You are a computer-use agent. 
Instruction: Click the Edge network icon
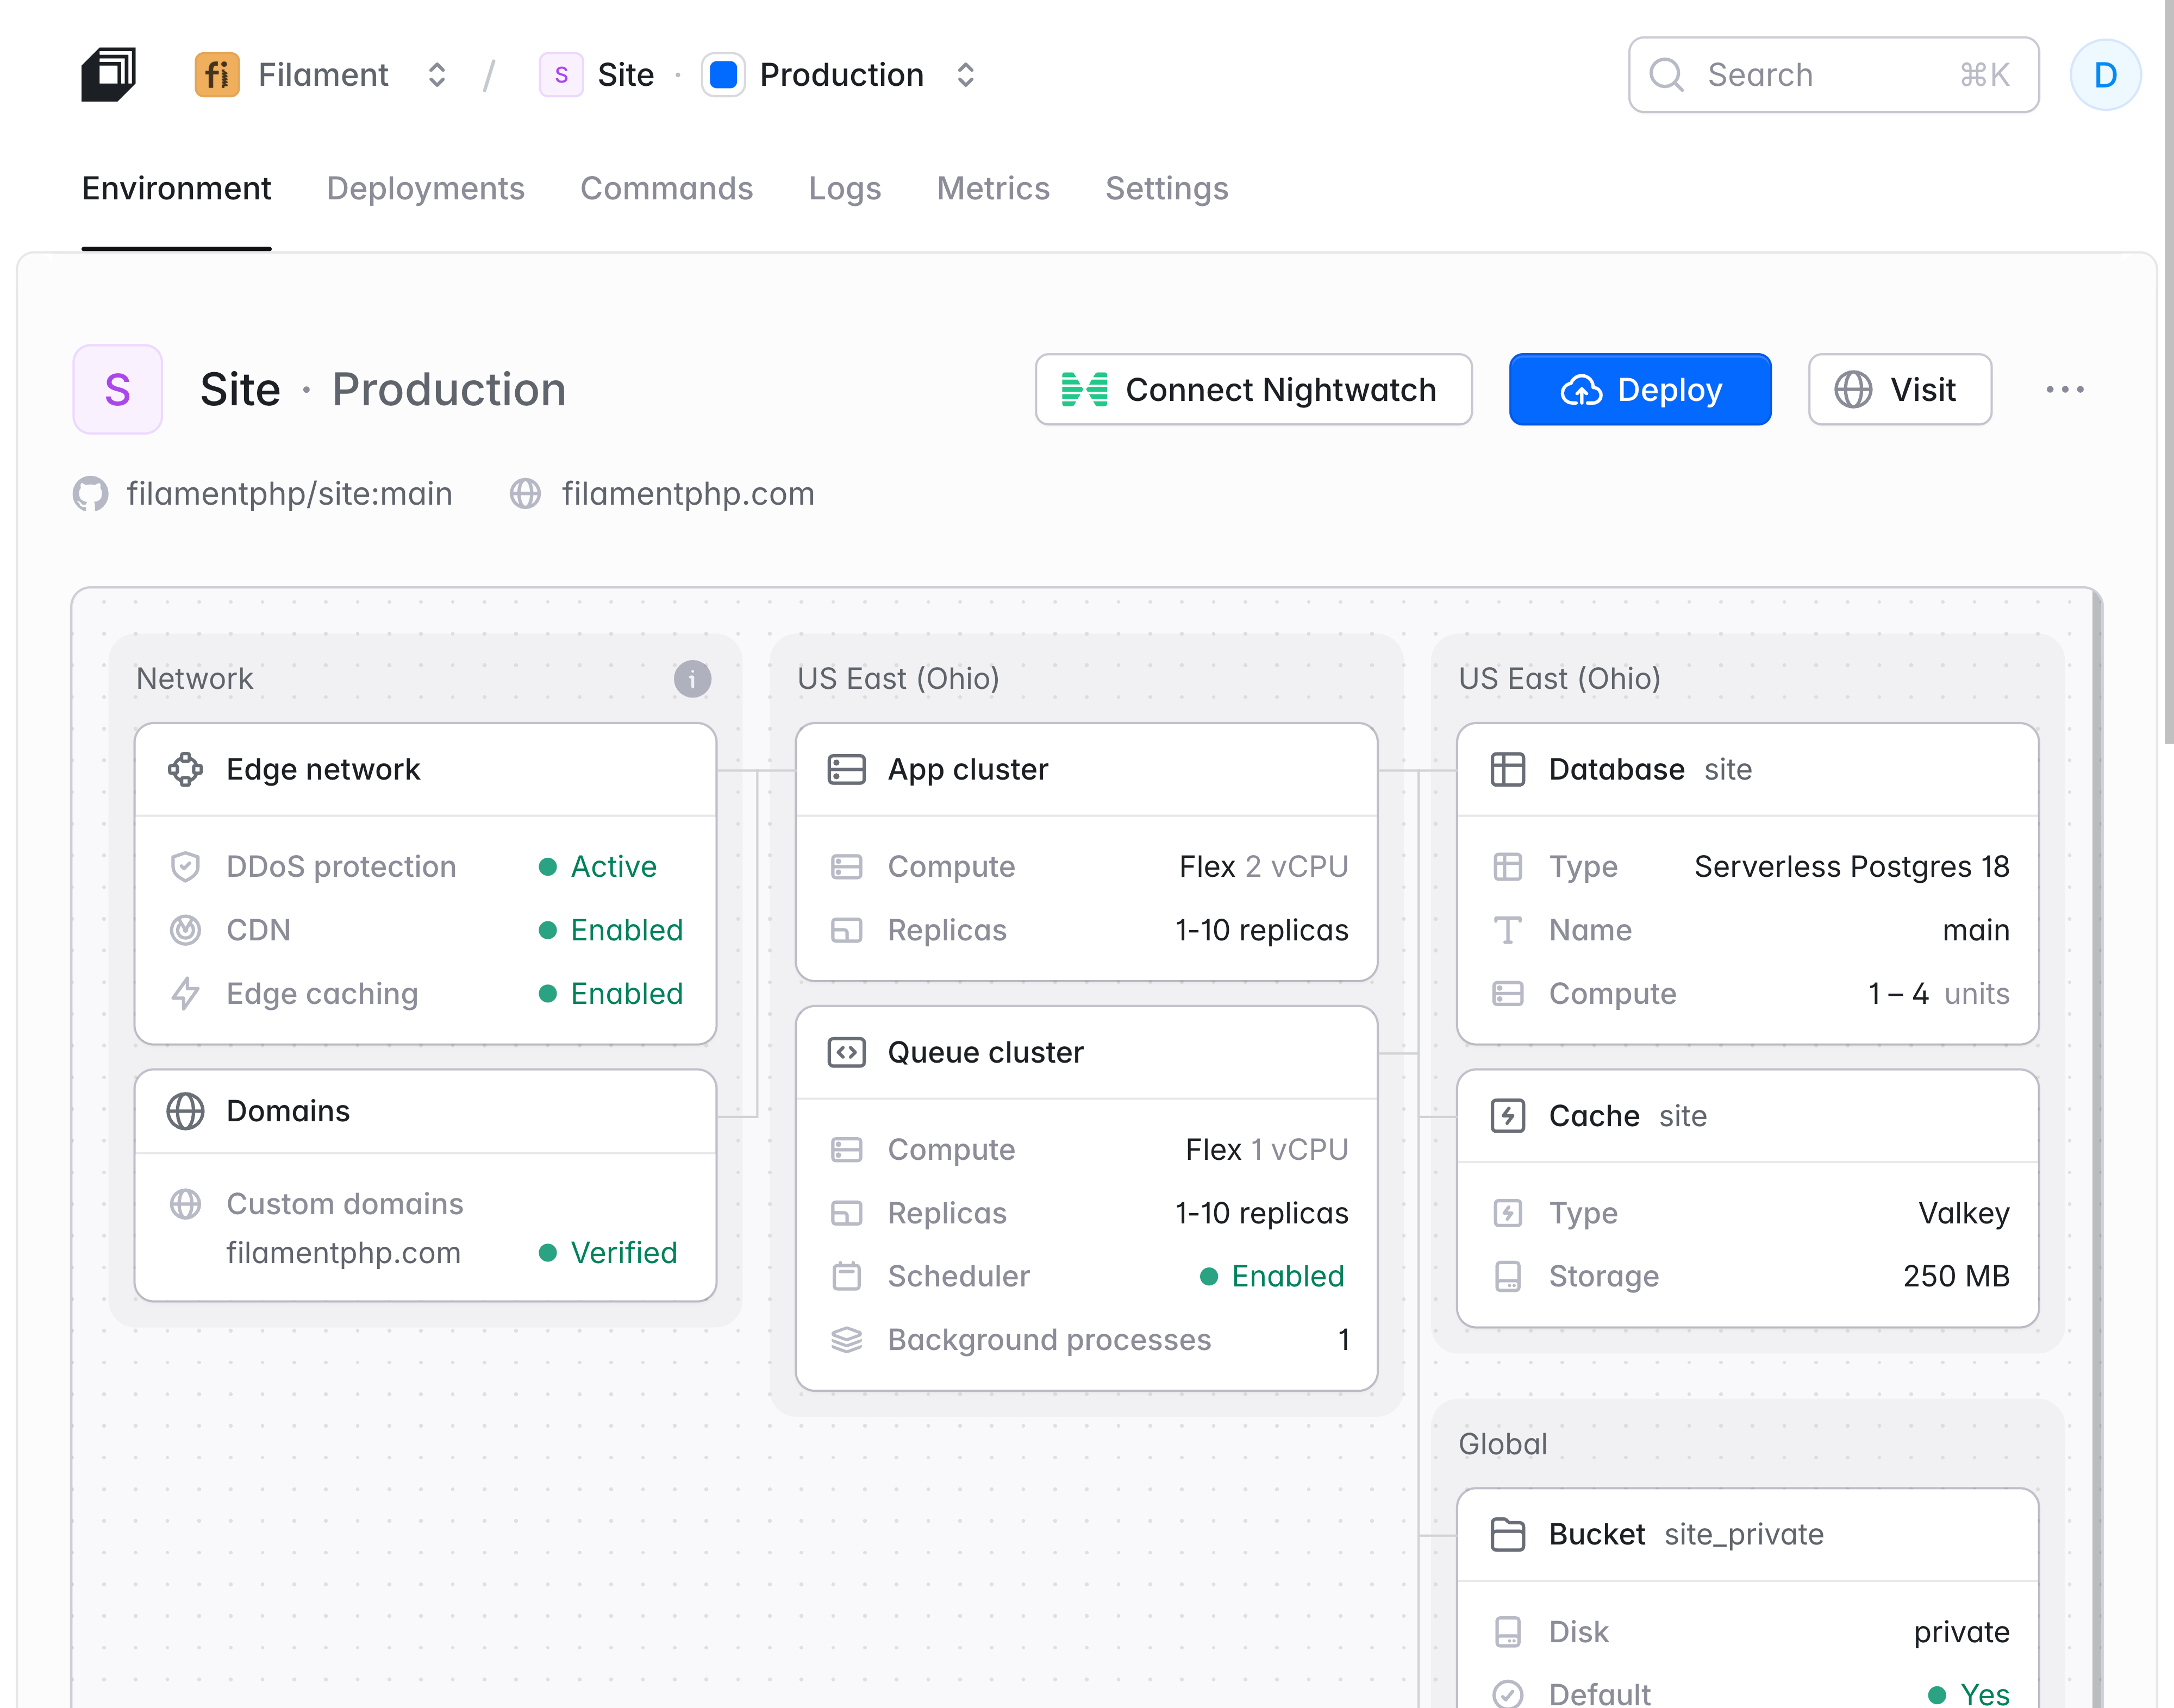tap(185, 769)
